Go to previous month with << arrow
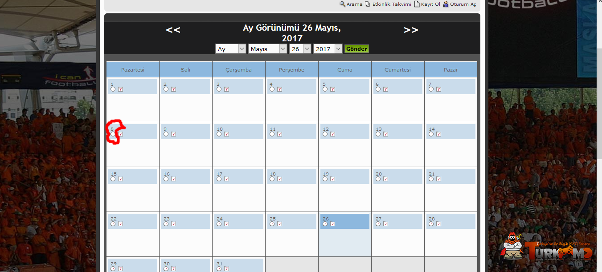The image size is (602, 272). [x=173, y=30]
